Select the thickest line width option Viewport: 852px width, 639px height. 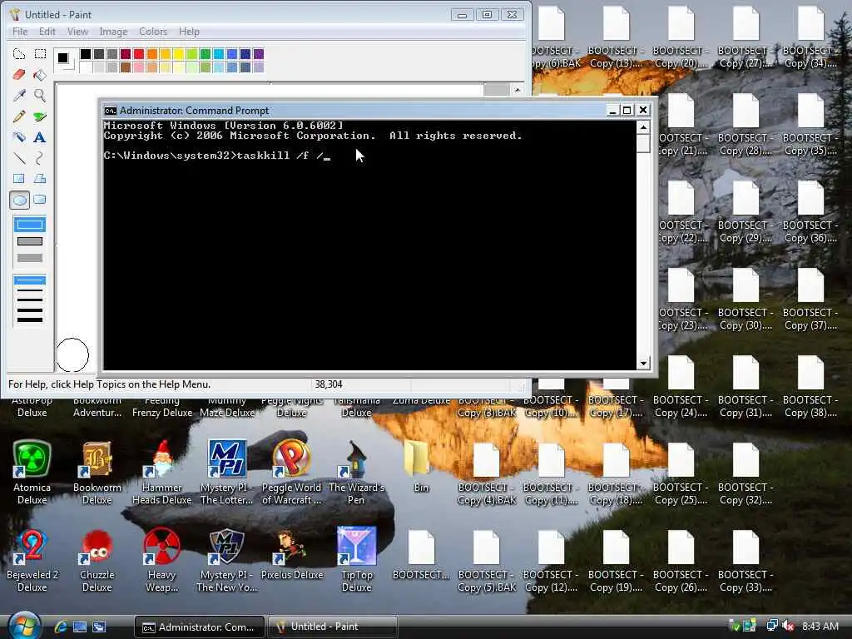(30, 320)
